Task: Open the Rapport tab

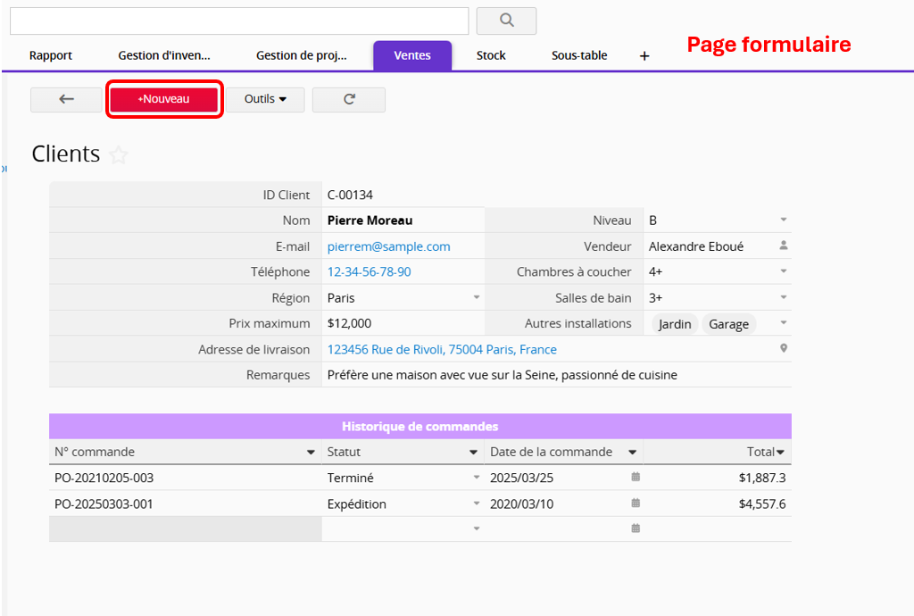Action: coord(51,55)
